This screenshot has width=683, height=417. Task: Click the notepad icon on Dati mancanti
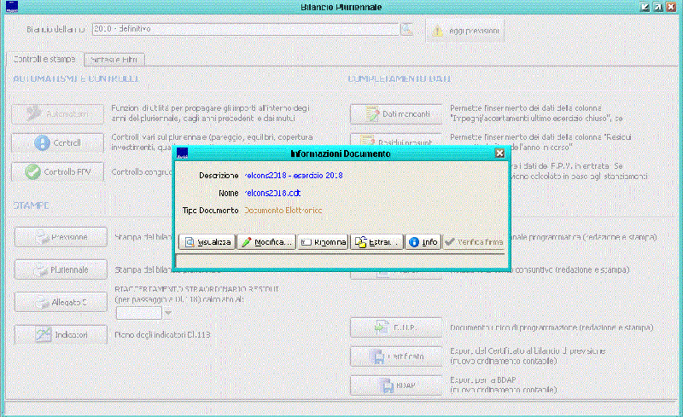pos(372,114)
